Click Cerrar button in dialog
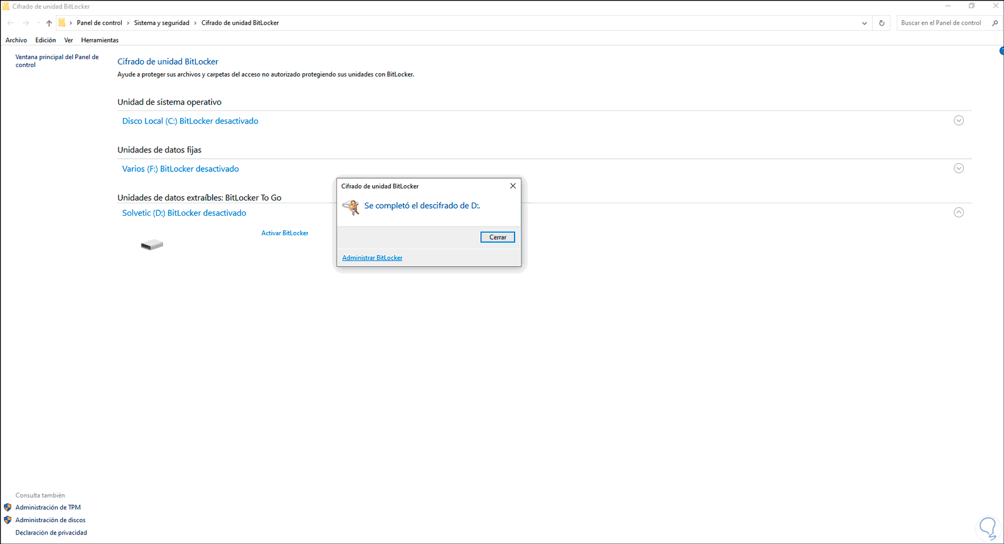The width and height of the screenshot is (1004, 544). pos(498,237)
